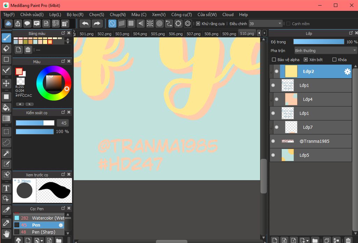The height and width of the screenshot is (243, 358).
Task: Select the Magic Wand tool
Action: coord(6,153)
